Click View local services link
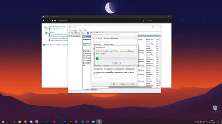 pyautogui.click(x=56, y=29)
